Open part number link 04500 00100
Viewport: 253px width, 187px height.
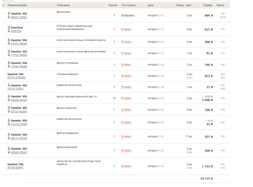(19, 100)
